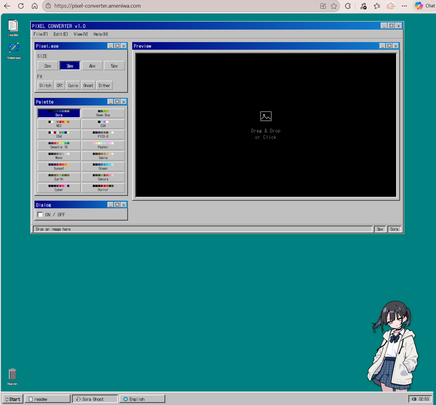This screenshot has width=436, height=405.
Task: Open browser extensions puzzle icon
Action: (348, 6)
